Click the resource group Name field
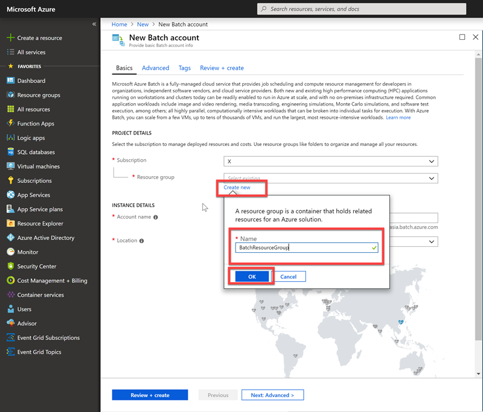The image size is (483, 412). tap(307, 248)
